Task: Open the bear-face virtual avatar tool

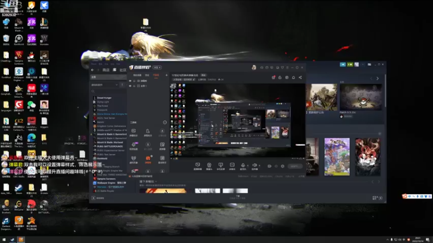Action: click(134, 159)
